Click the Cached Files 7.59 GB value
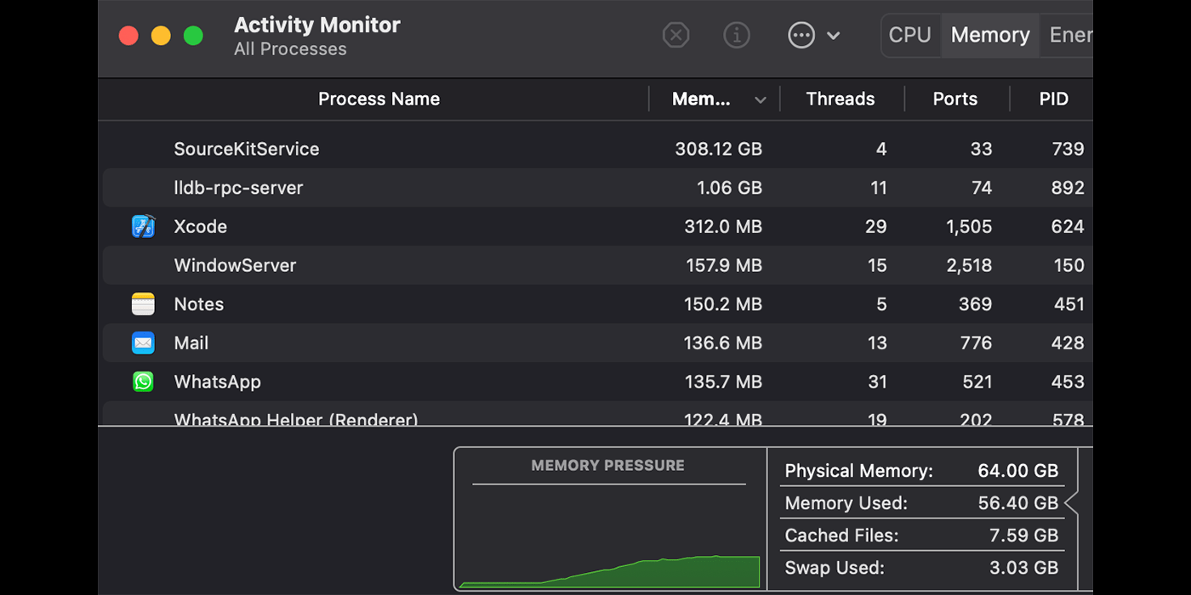The height and width of the screenshot is (595, 1191). click(x=1025, y=535)
